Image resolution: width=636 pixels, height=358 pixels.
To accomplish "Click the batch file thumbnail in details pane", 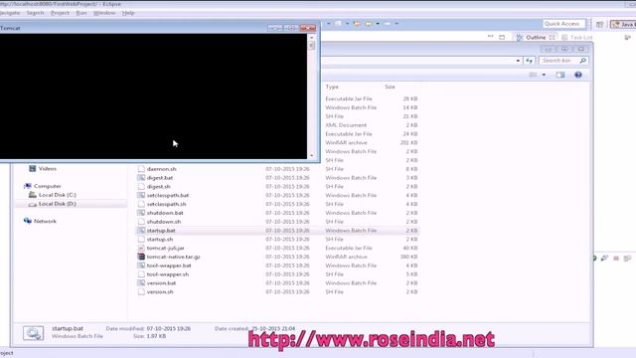I will pos(33,333).
